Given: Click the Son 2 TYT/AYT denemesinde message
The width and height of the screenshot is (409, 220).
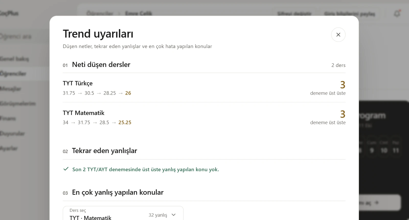Looking at the screenshot, I should 146,169.
